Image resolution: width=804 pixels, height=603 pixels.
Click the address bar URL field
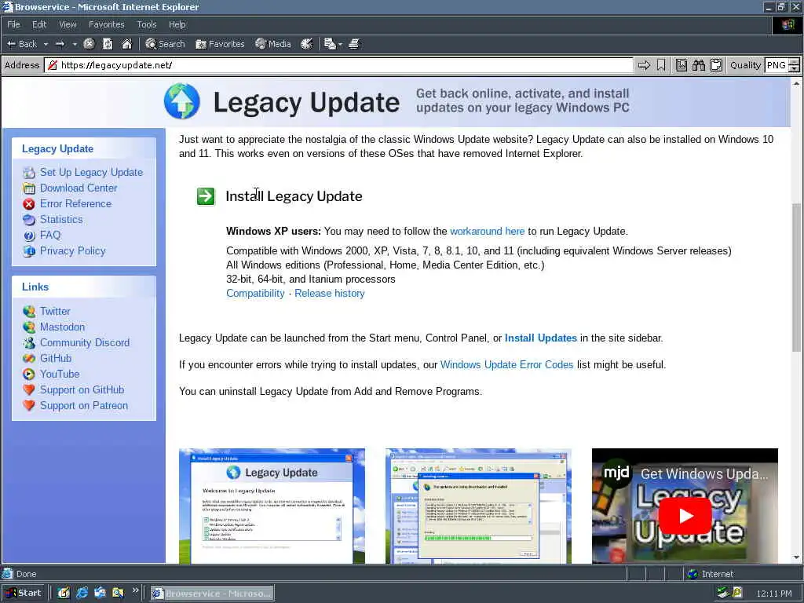click(338, 65)
